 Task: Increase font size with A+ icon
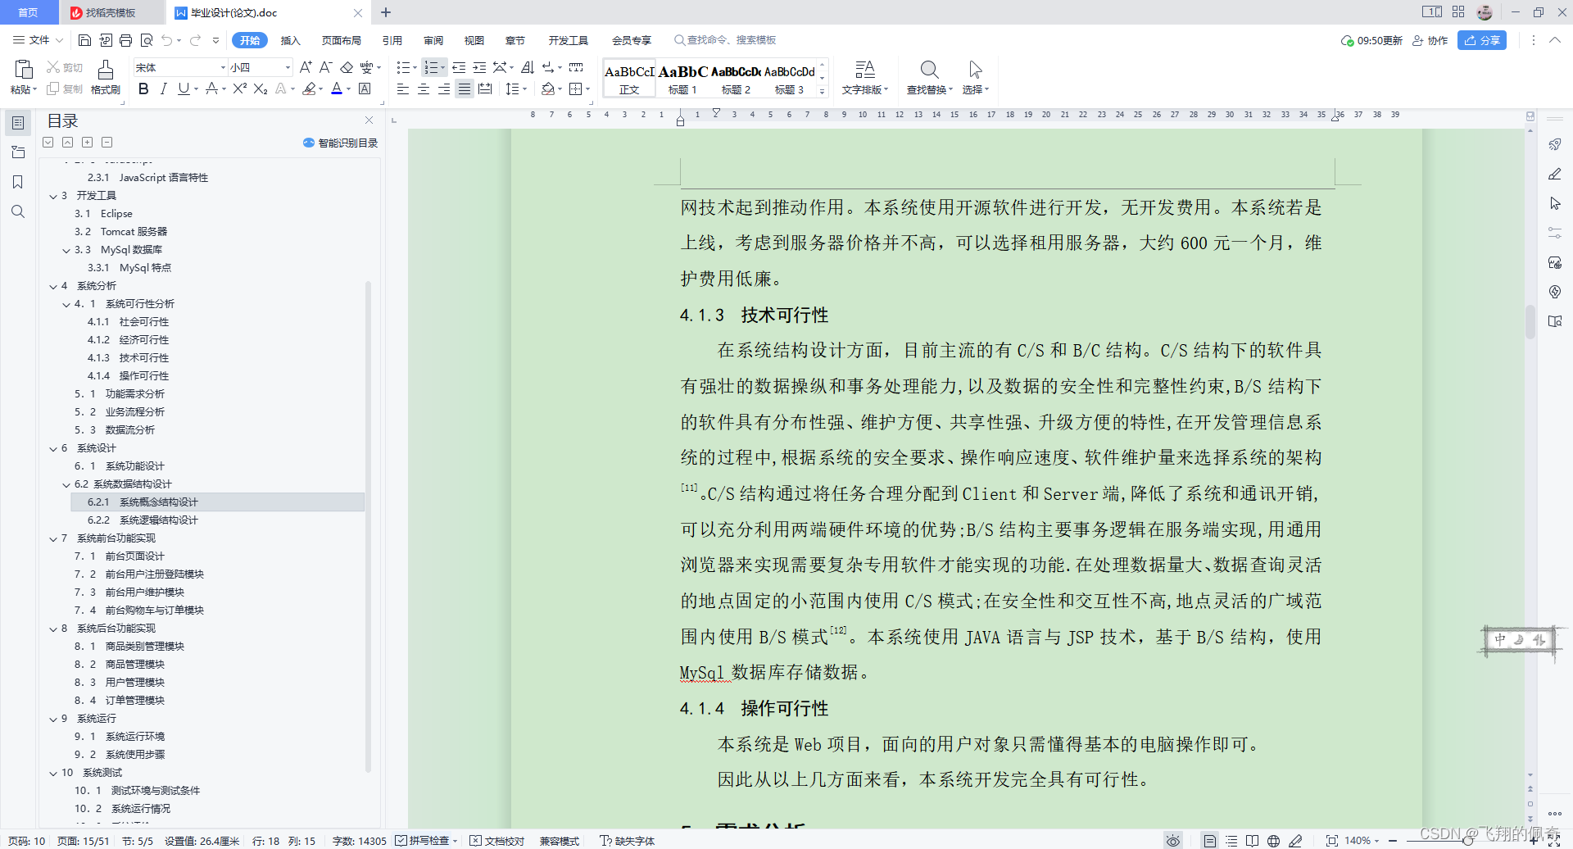coord(306,67)
